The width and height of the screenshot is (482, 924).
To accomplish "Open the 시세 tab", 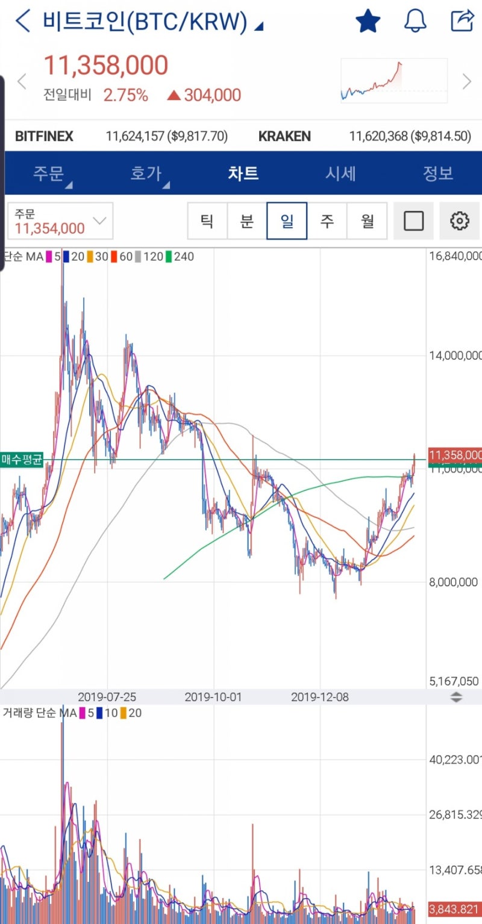I will click(341, 173).
